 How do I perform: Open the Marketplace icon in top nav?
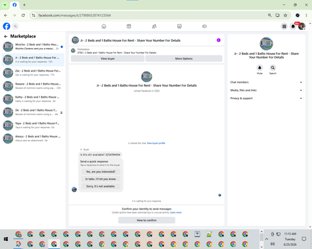pyautogui.click(x=179, y=26)
